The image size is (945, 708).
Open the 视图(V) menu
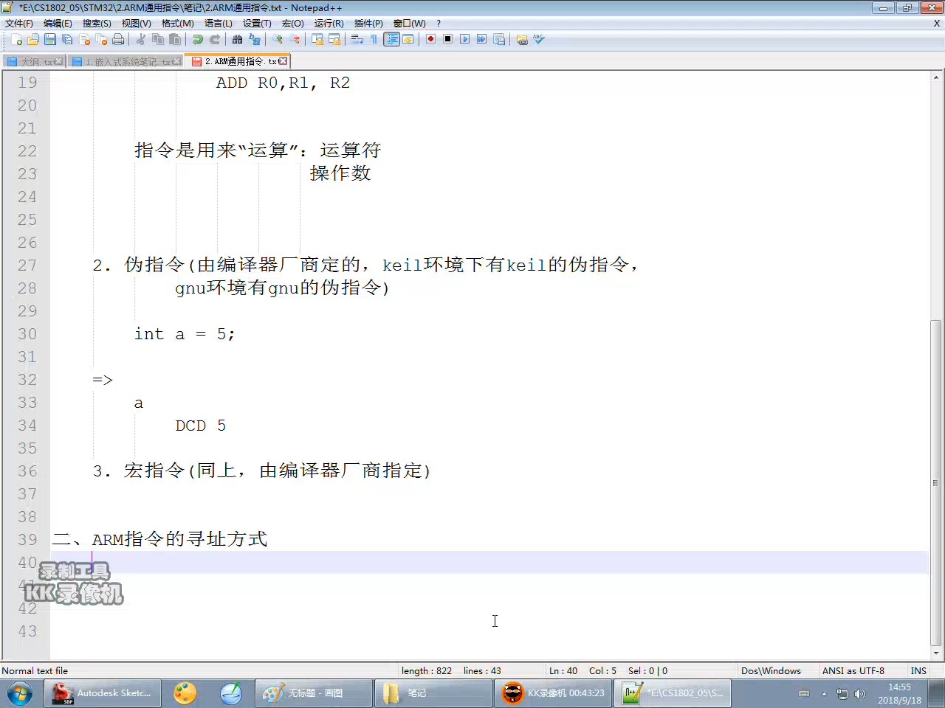136,24
